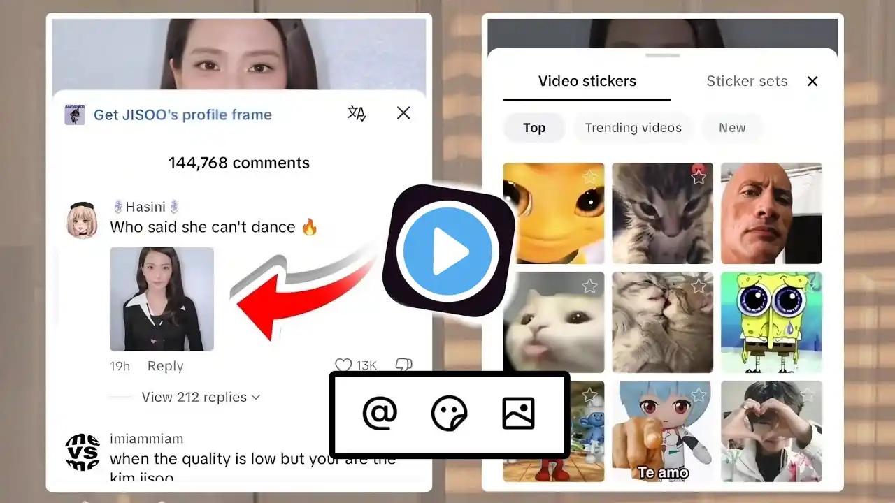Favorite the gray kitten sticker star
The width and height of the screenshot is (895, 503).
[x=699, y=177]
